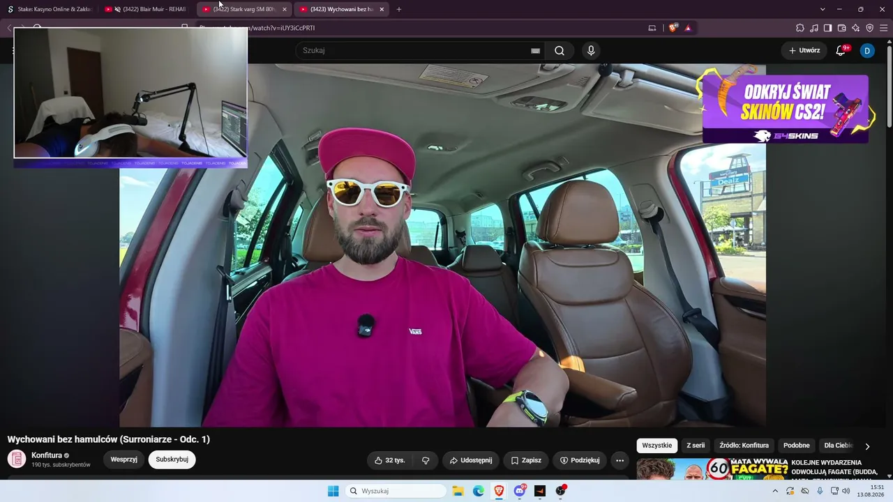The height and width of the screenshot is (502, 893).
Task: Open the browser extensions puzzle icon
Action: click(800, 28)
